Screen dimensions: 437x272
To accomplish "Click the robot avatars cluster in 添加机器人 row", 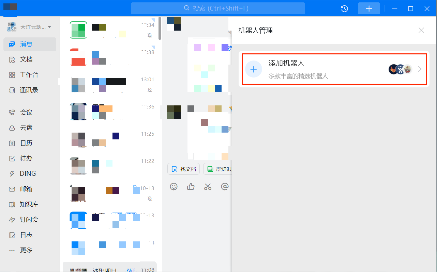I will click(x=401, y=69).
